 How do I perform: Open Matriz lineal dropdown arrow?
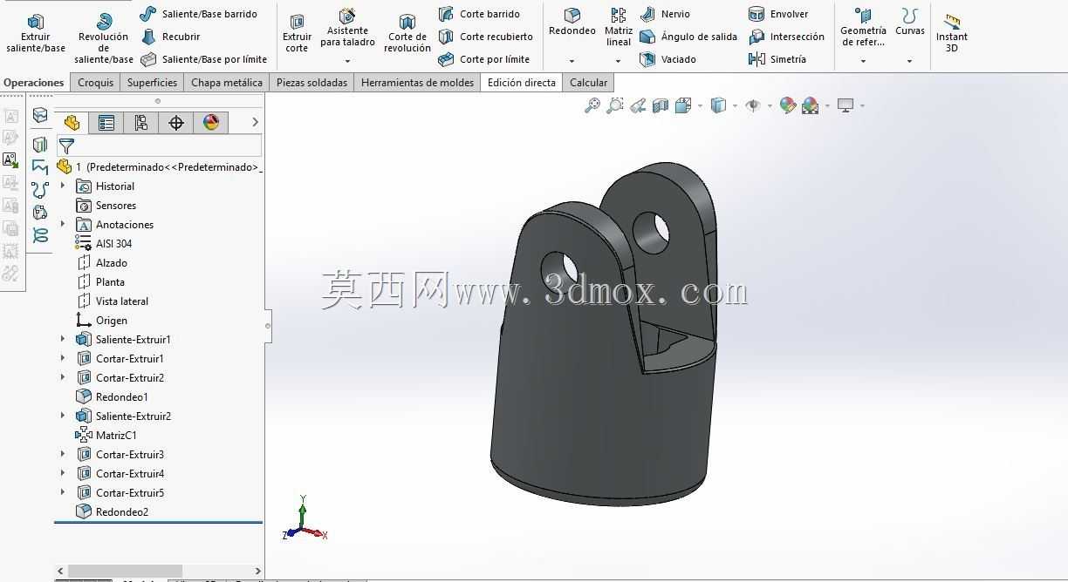click(x=618, y=61)
